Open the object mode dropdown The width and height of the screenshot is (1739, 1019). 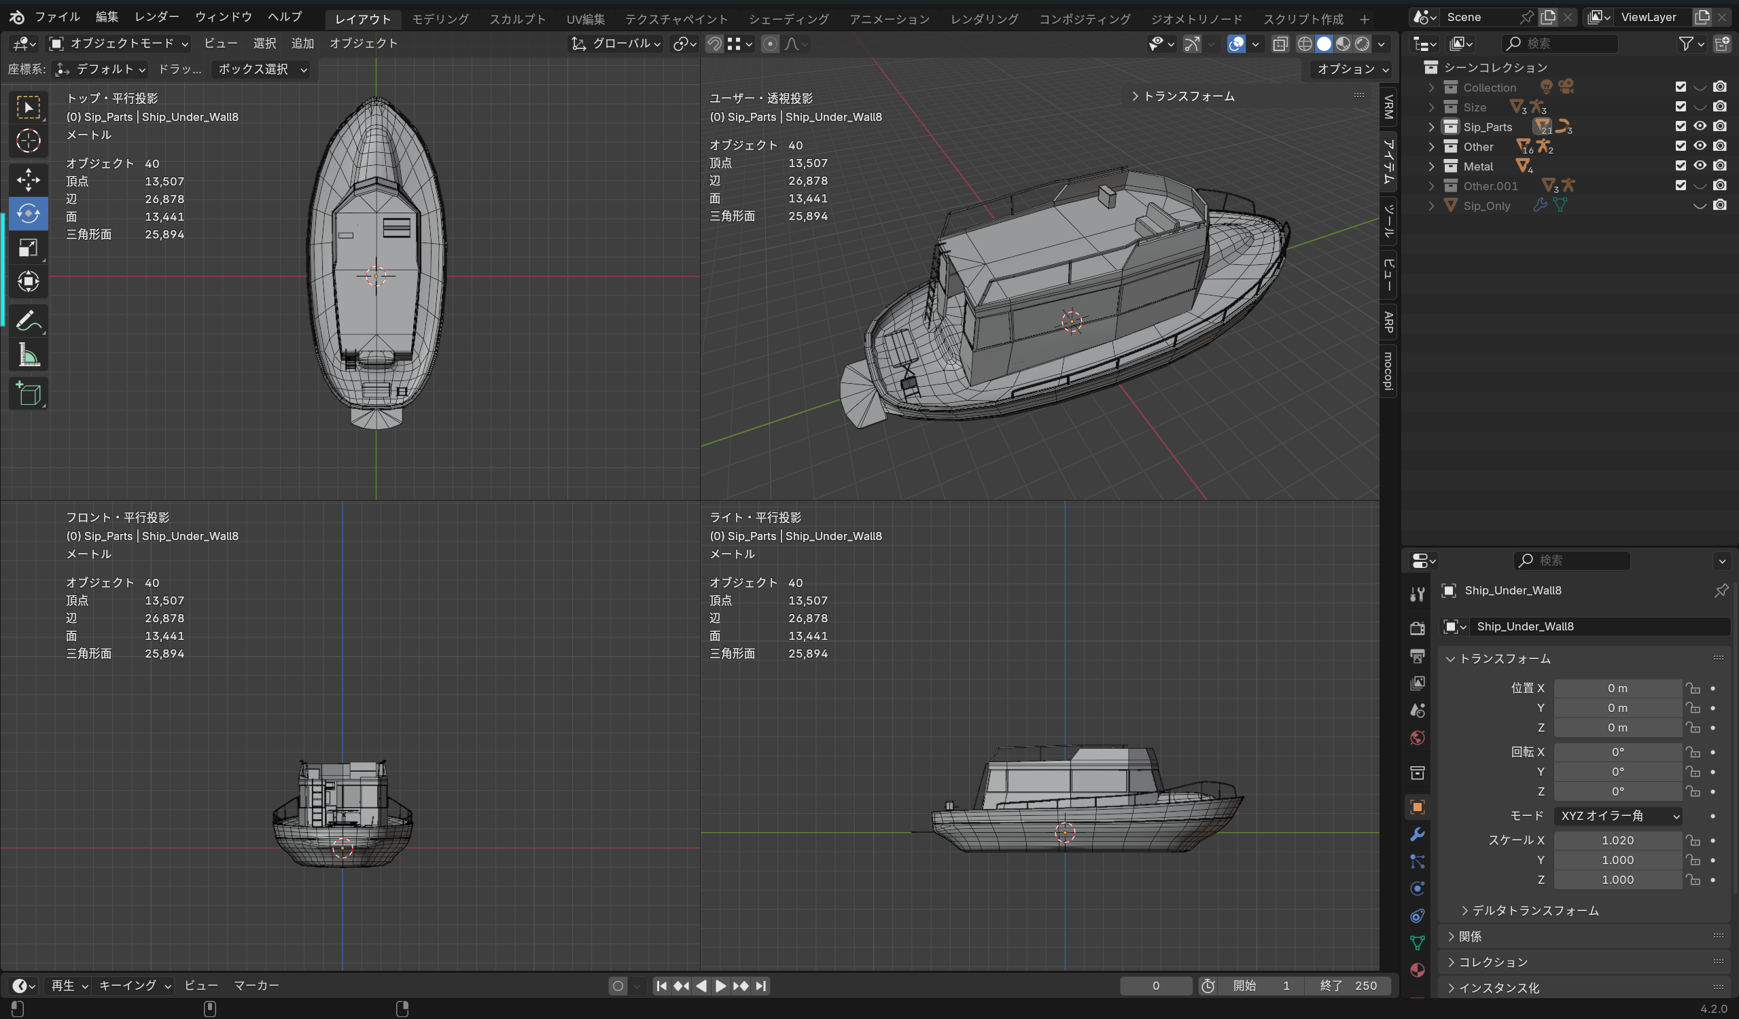coord(119,43)
